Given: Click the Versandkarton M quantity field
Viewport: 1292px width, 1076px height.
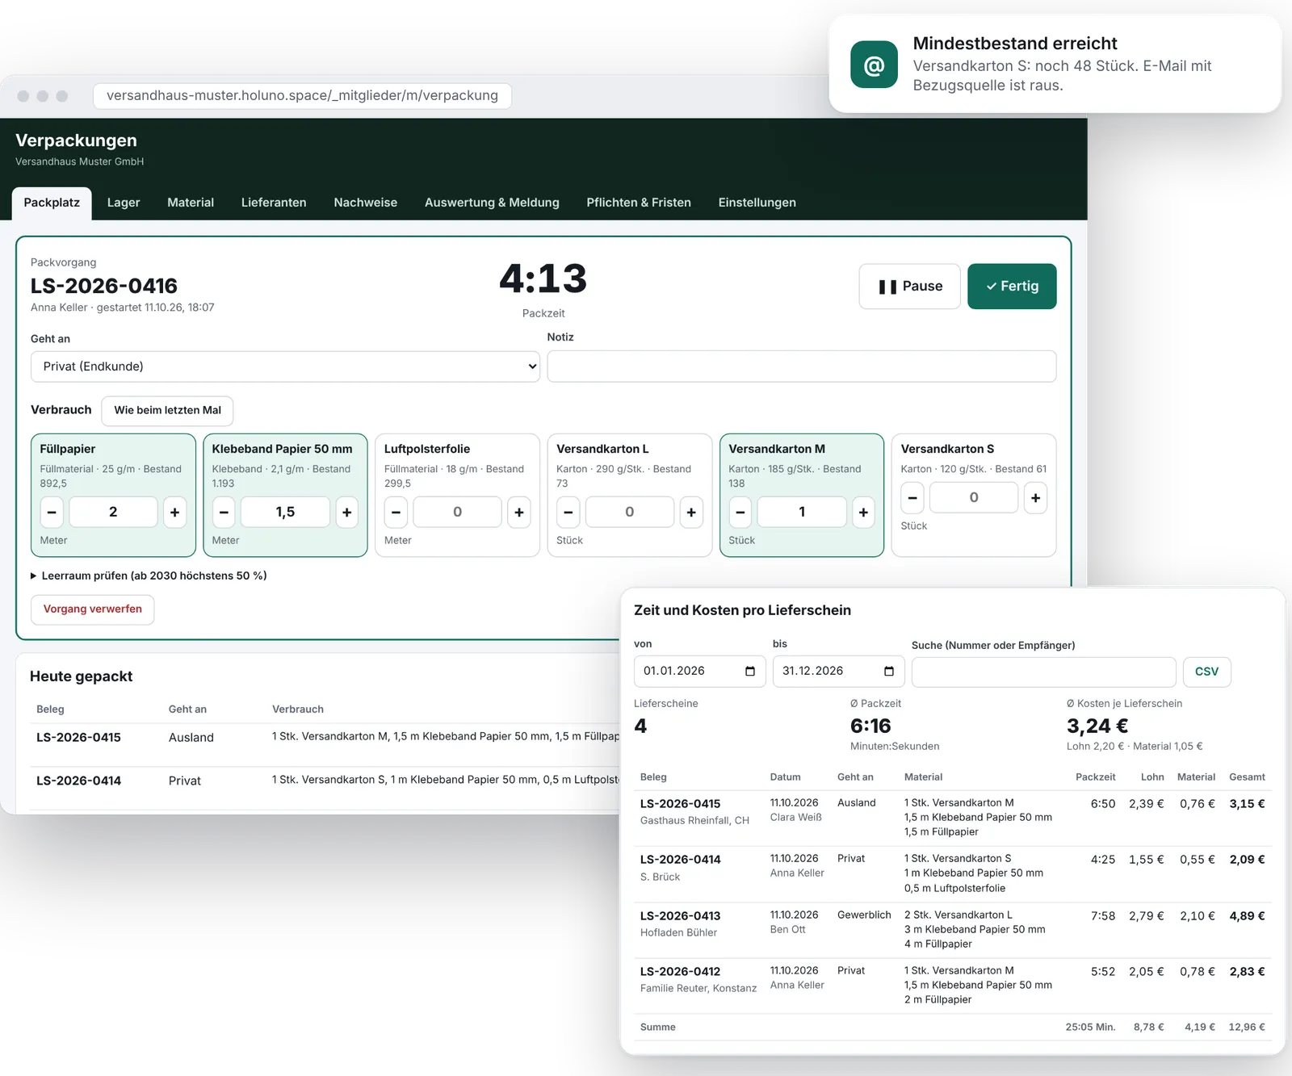Looking at the screenshot, I should (x=802, y=513).
